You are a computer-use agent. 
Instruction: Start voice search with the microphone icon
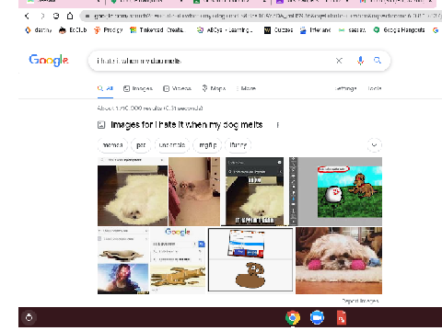(x=360, y=61)
